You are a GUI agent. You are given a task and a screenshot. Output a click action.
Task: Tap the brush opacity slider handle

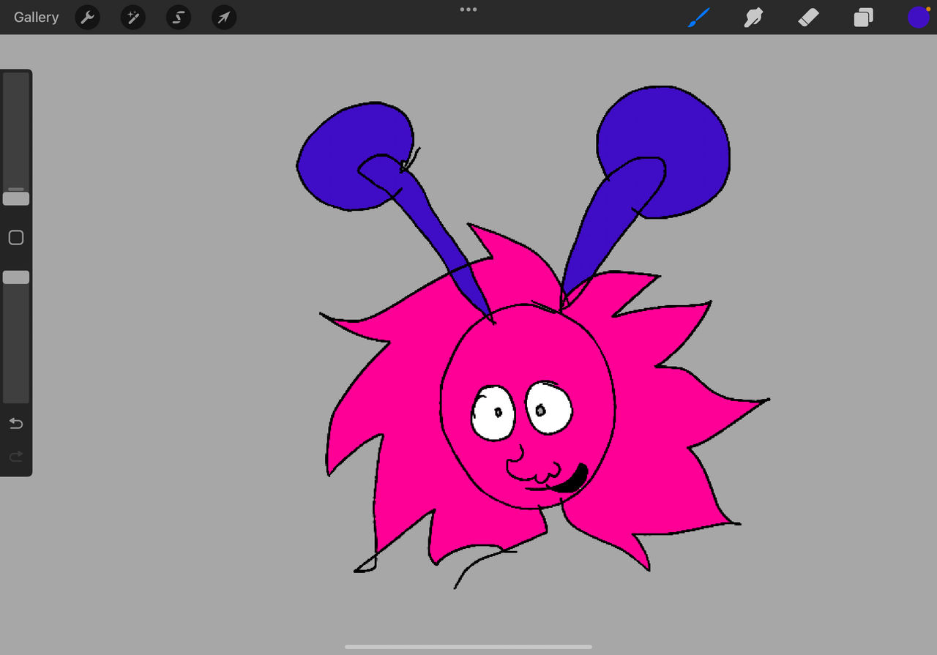point(16,277)
